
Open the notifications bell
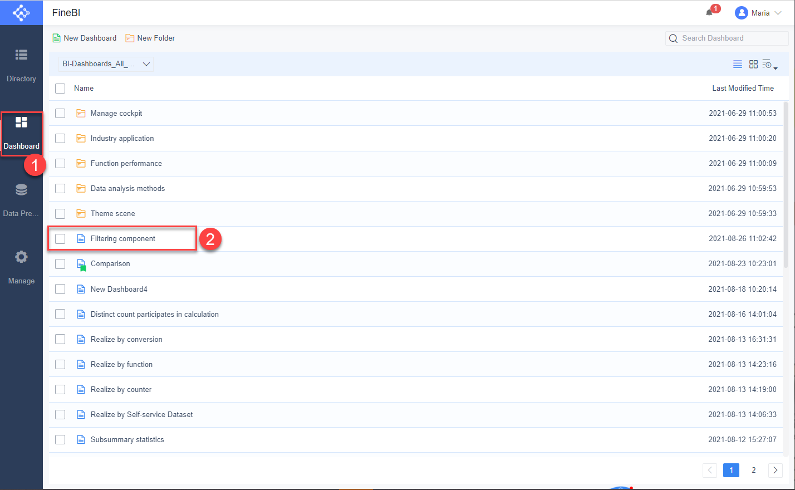pos(709,13)
